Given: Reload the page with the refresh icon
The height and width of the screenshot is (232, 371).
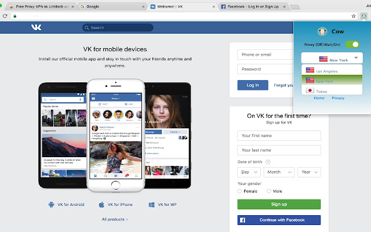Looking at the screenshot, I should tap(5, 16).
